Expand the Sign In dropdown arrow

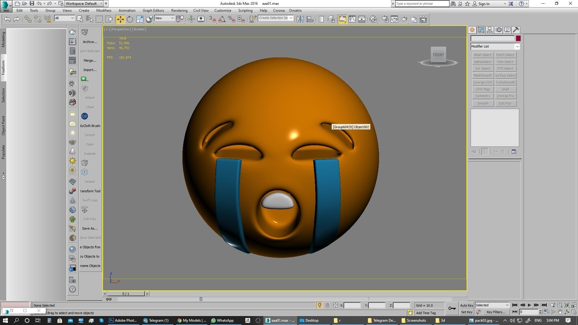coord(505,4)
